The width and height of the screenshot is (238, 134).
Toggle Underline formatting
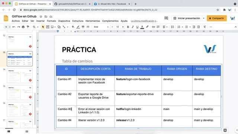tap(137, 27)
